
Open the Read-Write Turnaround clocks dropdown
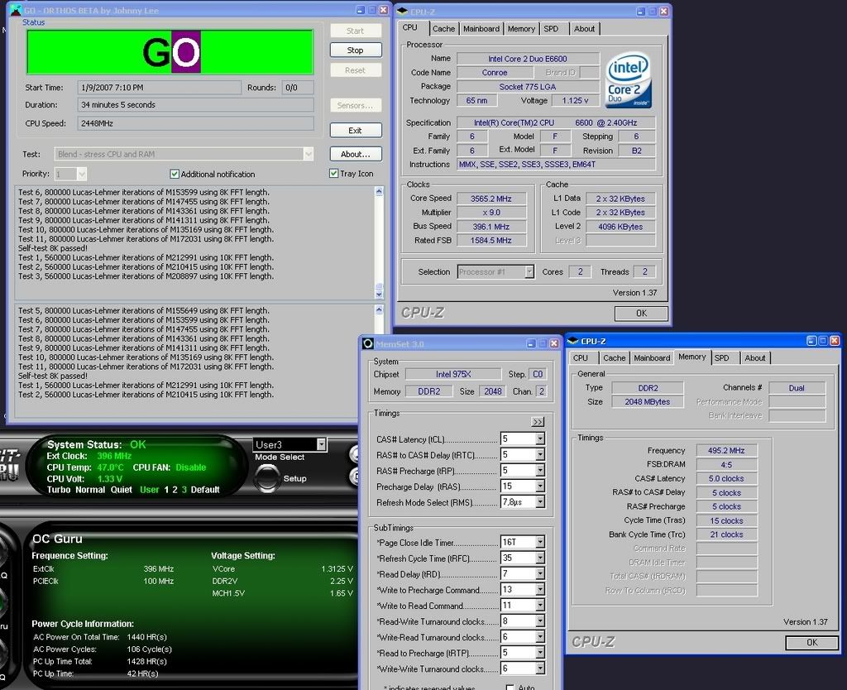pos(539,621)
